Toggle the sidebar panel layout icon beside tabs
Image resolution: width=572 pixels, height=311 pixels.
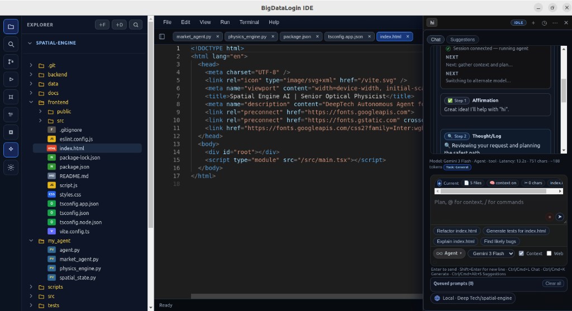point(162,36)
